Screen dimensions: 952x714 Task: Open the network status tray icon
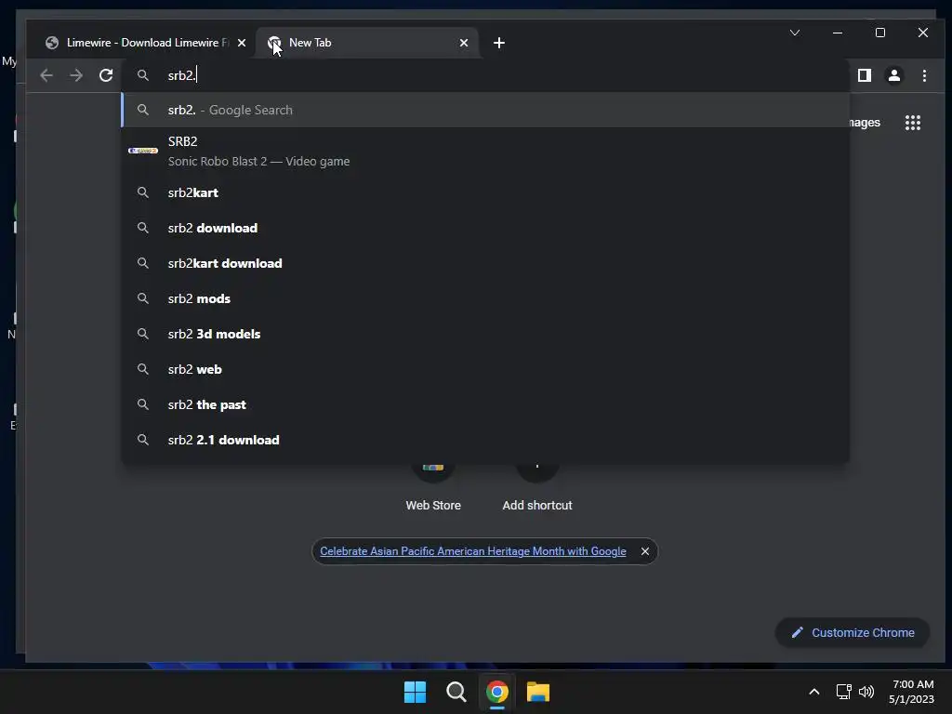[843, 692]
